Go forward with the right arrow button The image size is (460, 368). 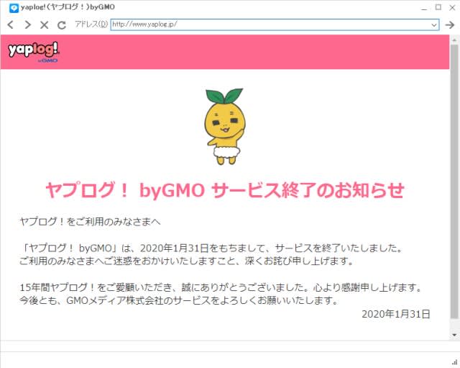coord(27,24)
